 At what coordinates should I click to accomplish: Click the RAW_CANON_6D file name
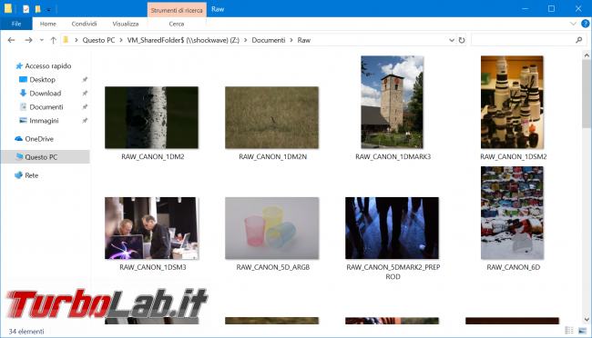click(513, 267)
